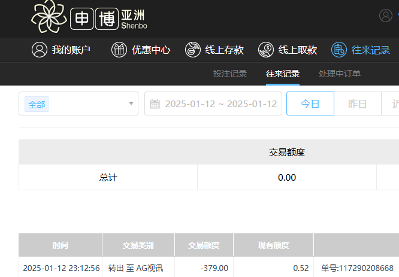Click the 优惠中心 gift icon
This screenshot has height=277, width=399.
[119, 50]
